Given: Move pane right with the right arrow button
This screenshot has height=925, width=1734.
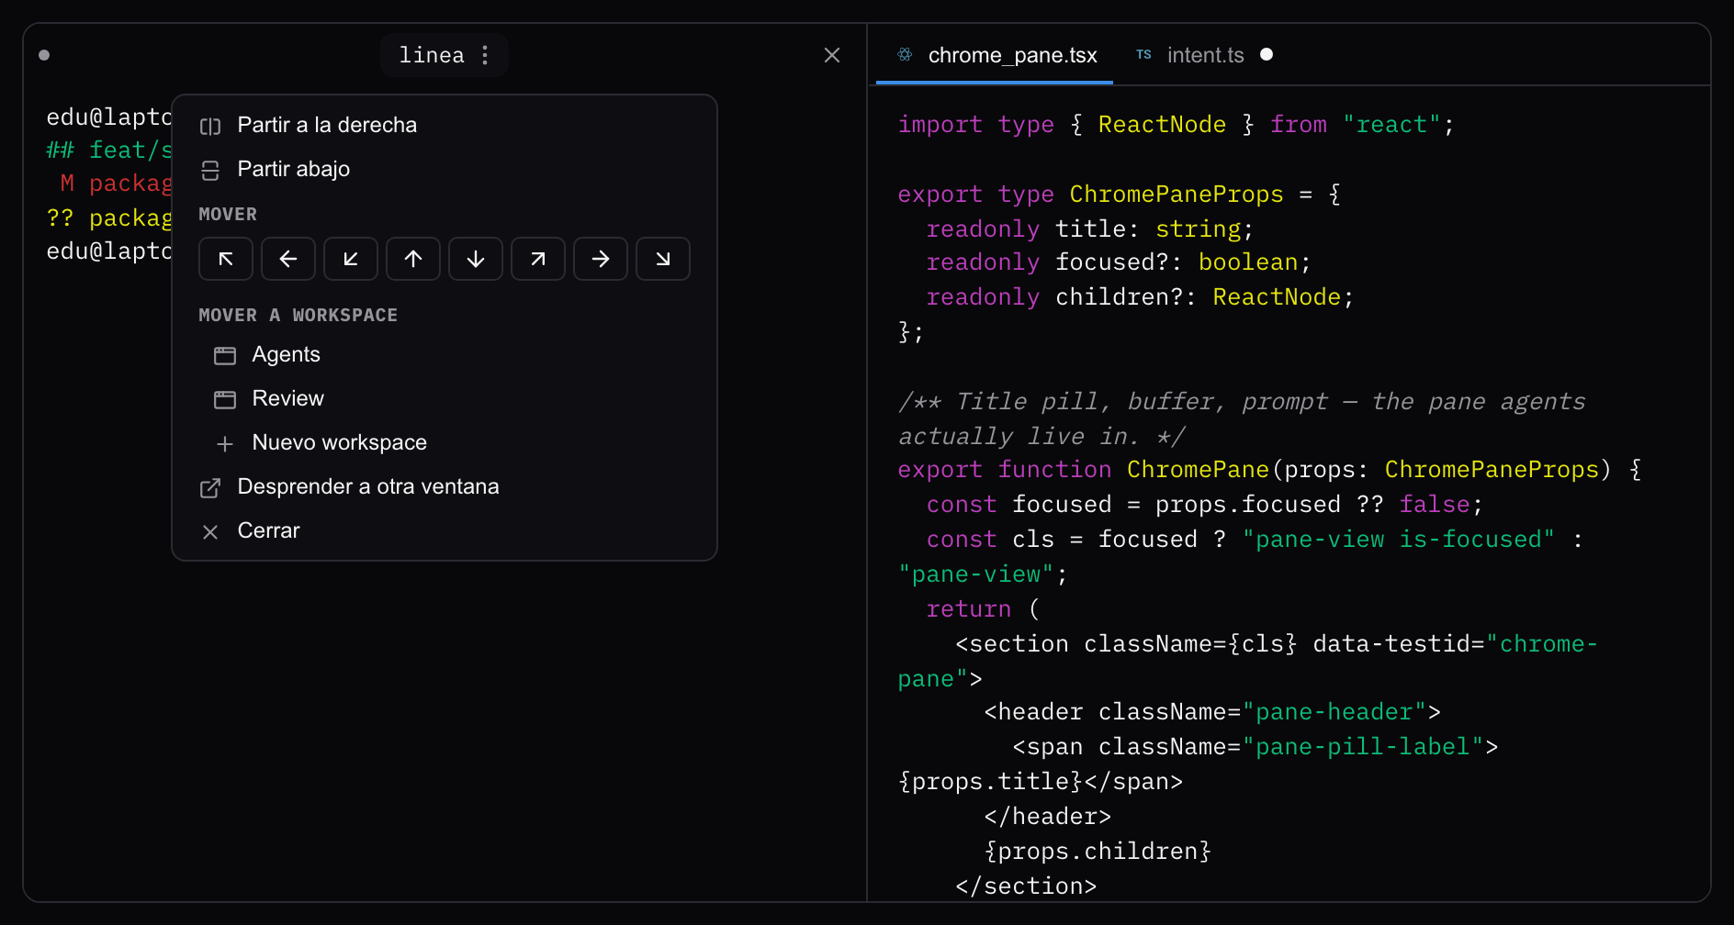Looking at the screenshot, I should tap(601, 259).
